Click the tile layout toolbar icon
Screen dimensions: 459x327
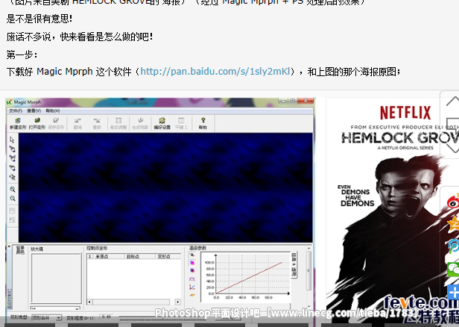tap(181, 123)
